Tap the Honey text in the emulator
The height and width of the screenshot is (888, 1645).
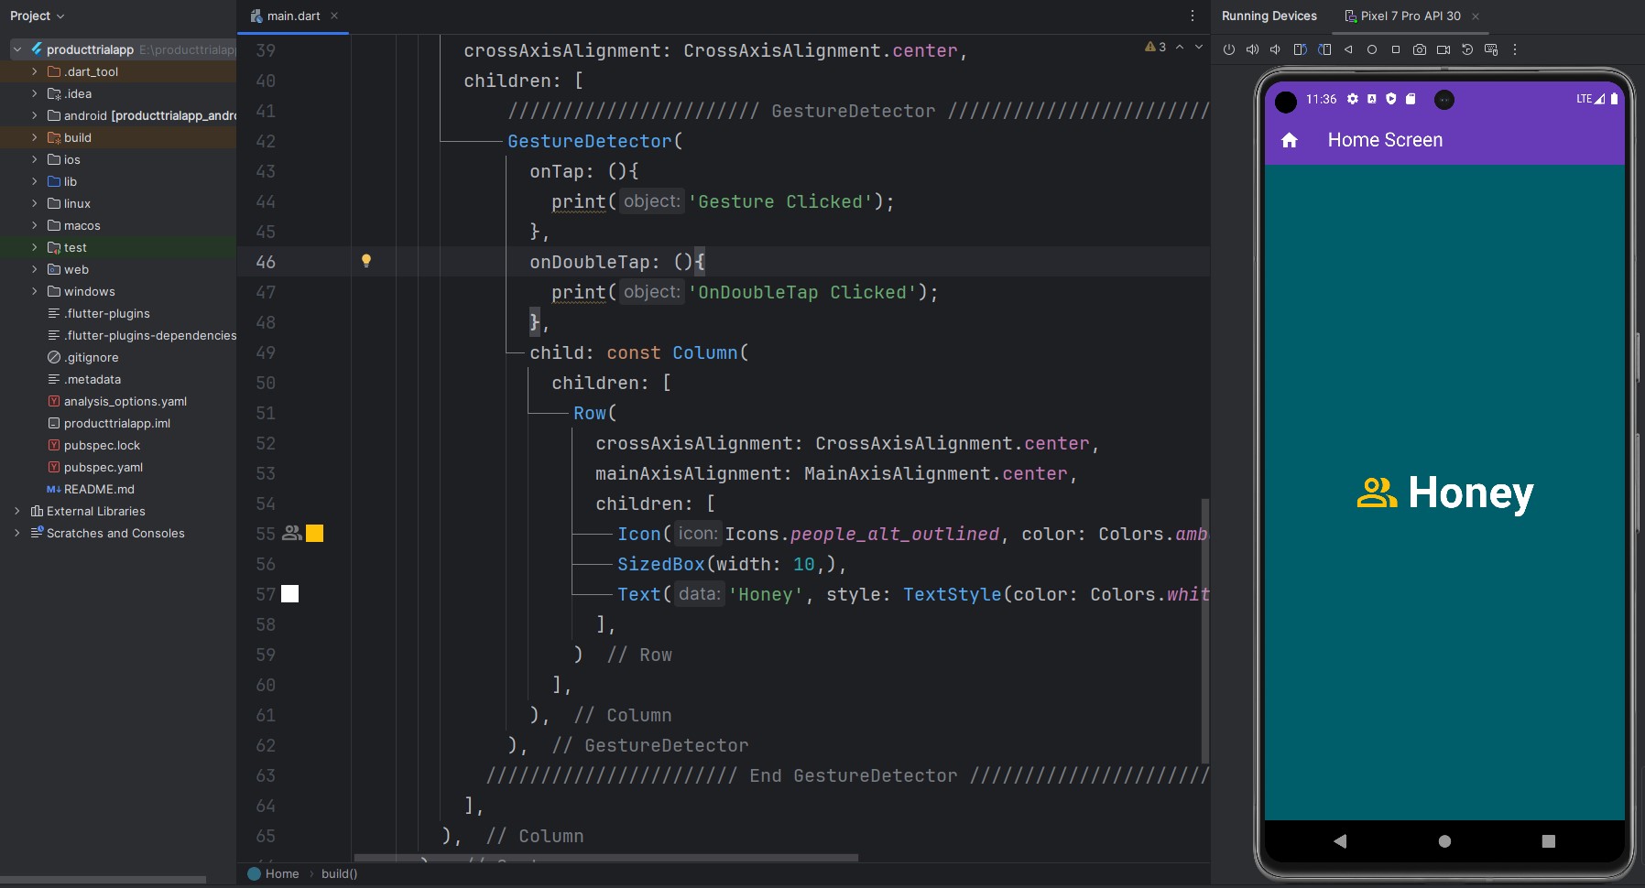pos(1470,493)
